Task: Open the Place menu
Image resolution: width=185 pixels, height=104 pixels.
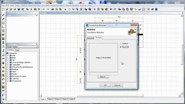Action: (17, 5)
